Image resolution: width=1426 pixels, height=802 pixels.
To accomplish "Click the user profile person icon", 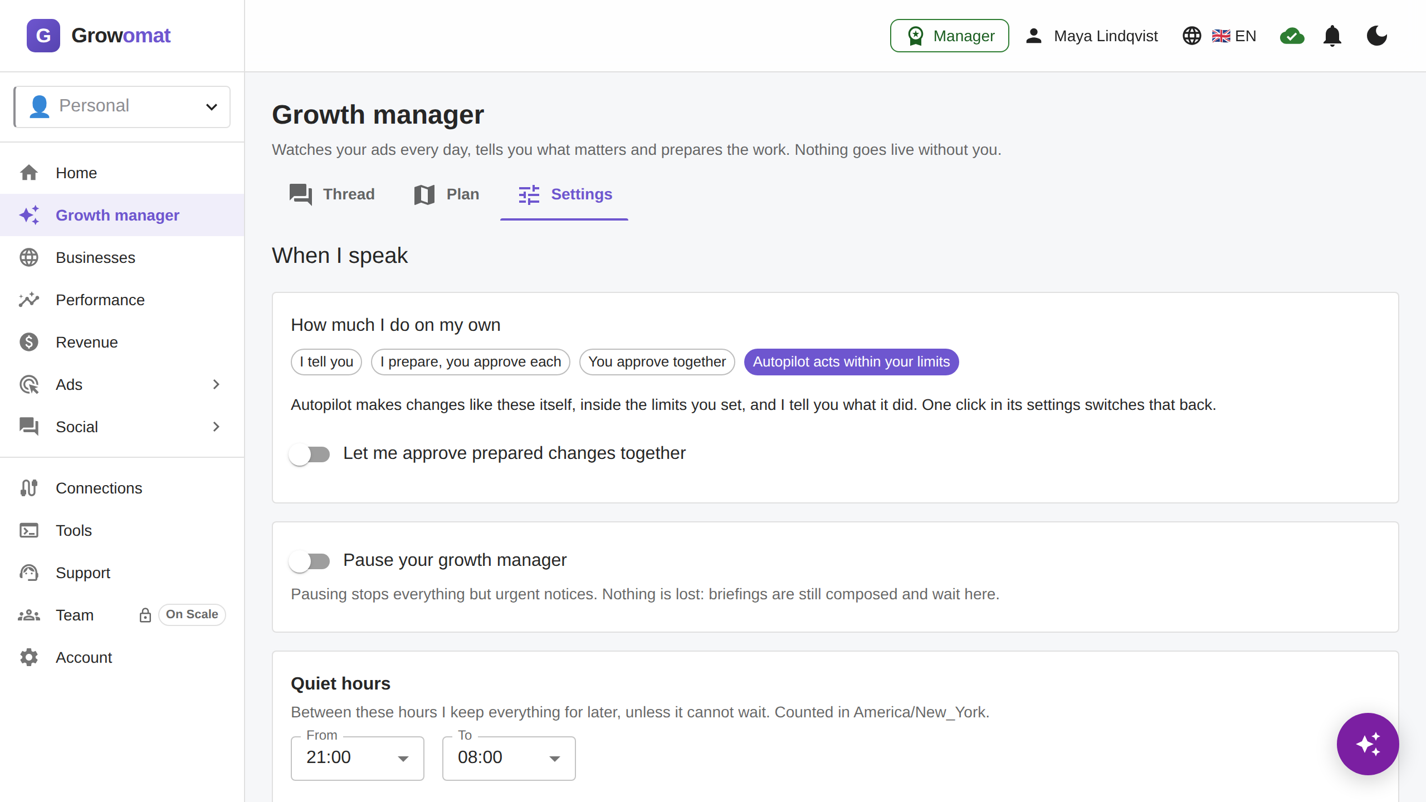I will point(1034,36).
